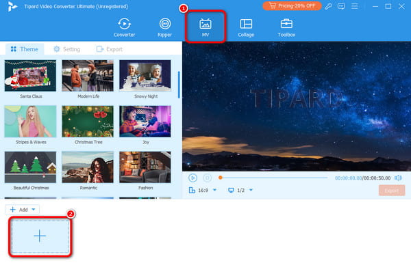The width and height of the screenshot is (411, 265).
Task: Play the preview video
Action: click(192, 178)
